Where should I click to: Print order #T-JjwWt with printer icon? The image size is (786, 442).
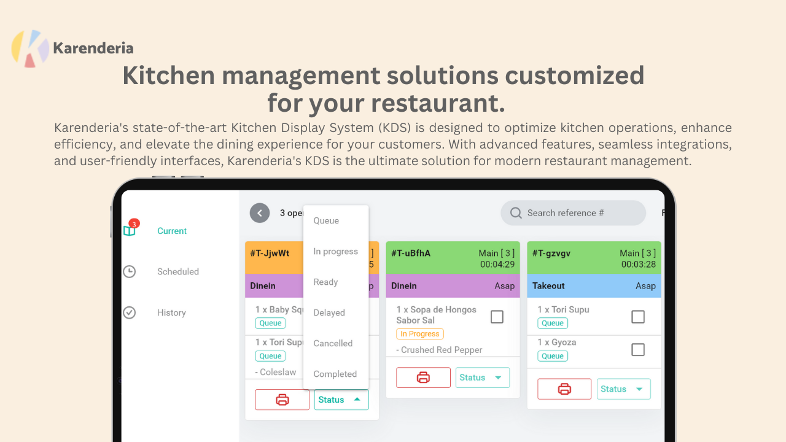(282, 400)
